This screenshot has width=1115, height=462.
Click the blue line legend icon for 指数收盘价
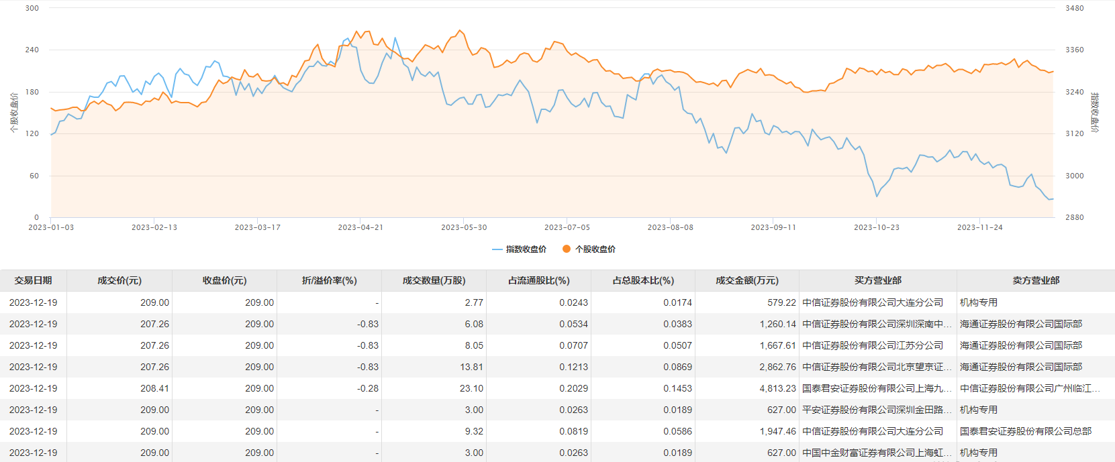tap(497, 249)
